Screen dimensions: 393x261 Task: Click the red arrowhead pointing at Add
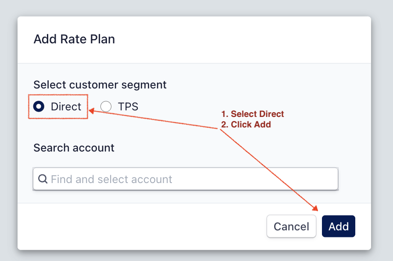tap(315, 207)
